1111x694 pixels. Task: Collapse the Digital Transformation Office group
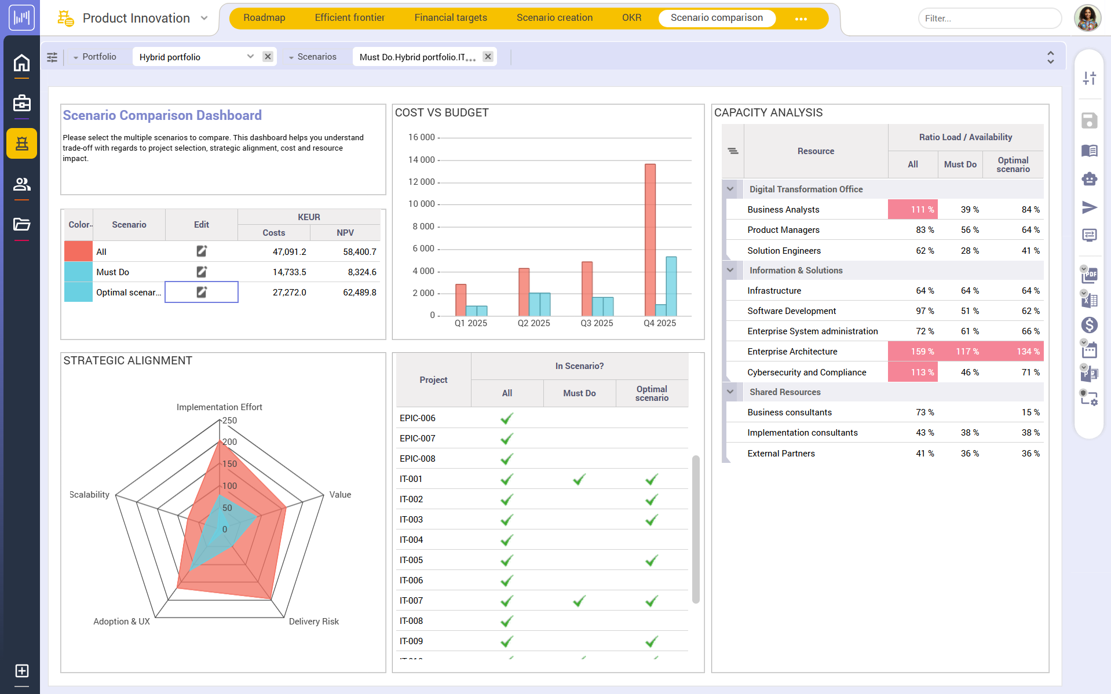click(x=732, y=189)
